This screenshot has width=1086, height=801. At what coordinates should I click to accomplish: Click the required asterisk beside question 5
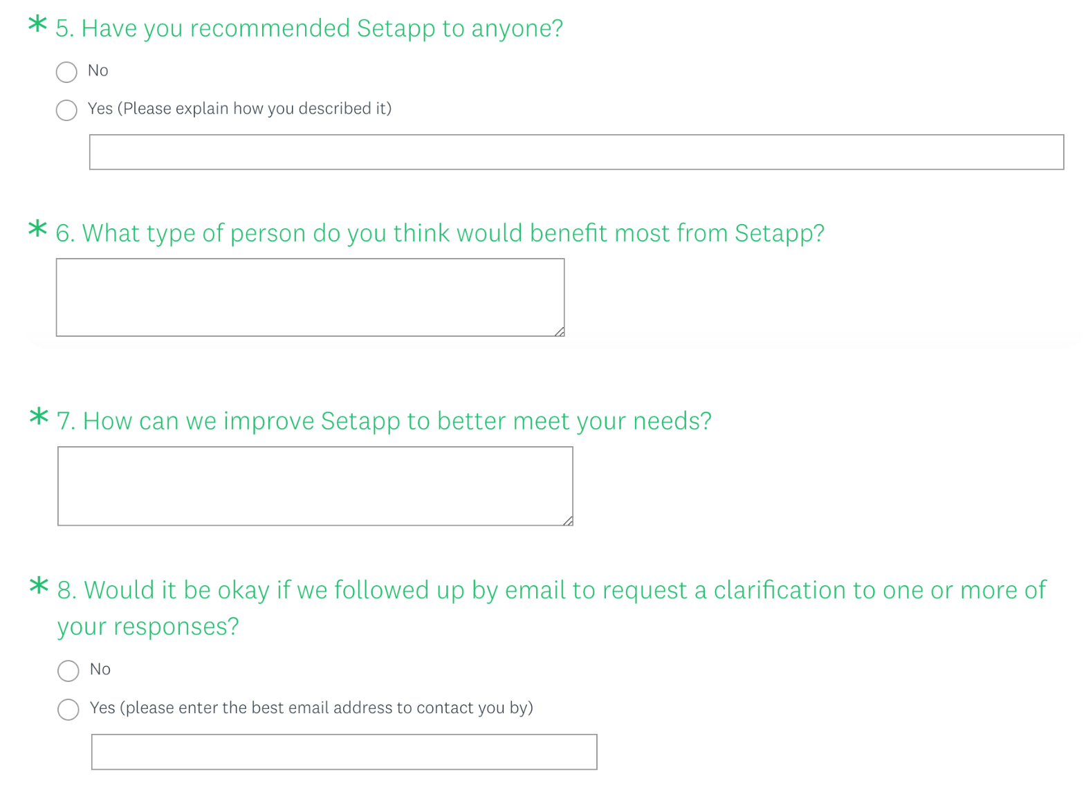click(x=38, y=25)
